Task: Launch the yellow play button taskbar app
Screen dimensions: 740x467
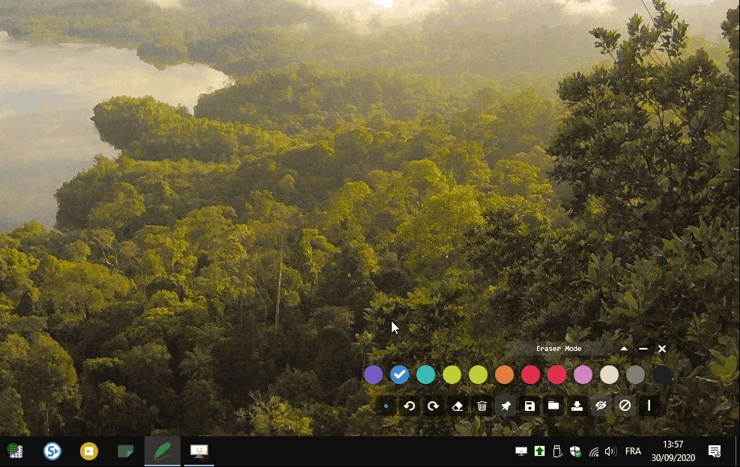Action: [88, 451]
